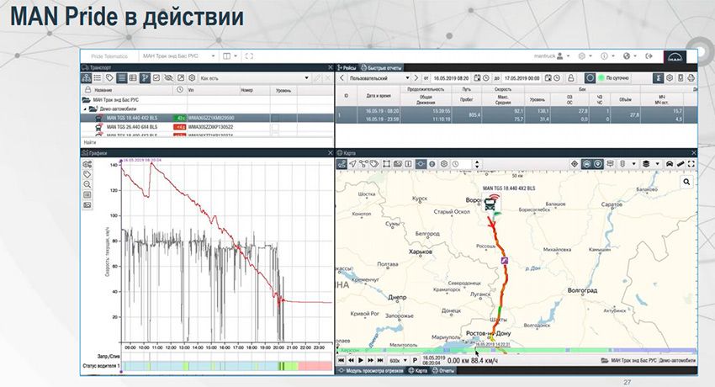Click the map search magnifier icon
715x387 pixels.
tap(687, 182)
